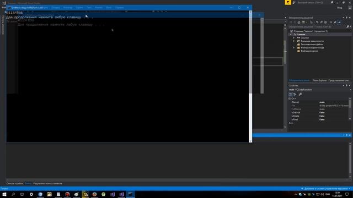The height and width of the screenshot is (198, 353).
Task: Open the action center notifications icon
Action: tap(347, 194)
